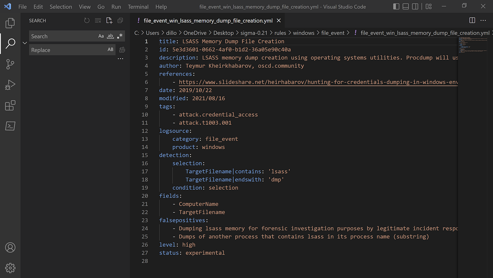The width and height of the screenshot is (493, 278).
Task: Open the Extensions view
Action: point(10,105)
